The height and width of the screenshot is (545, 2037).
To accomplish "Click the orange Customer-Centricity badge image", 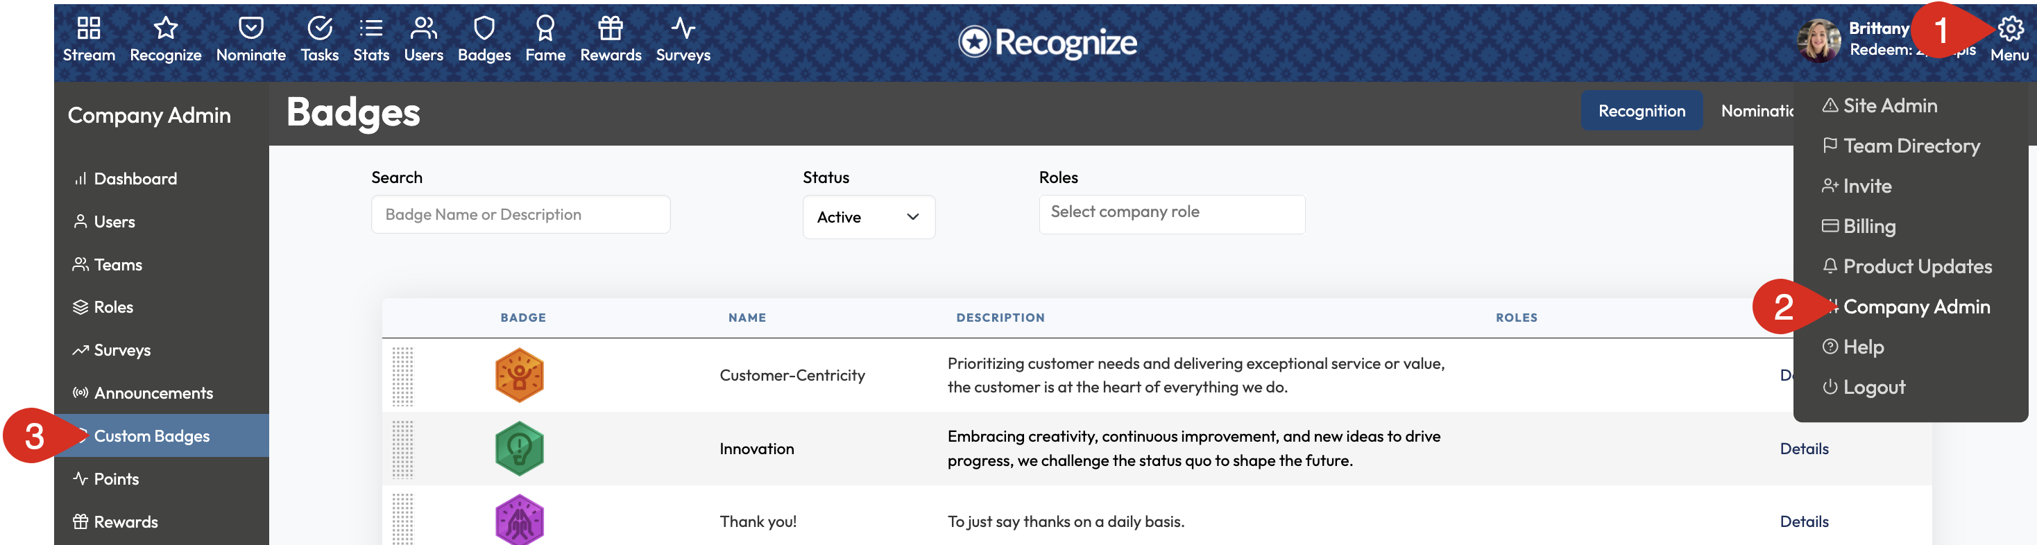I will pyautogui.click(x=520, y=375).
